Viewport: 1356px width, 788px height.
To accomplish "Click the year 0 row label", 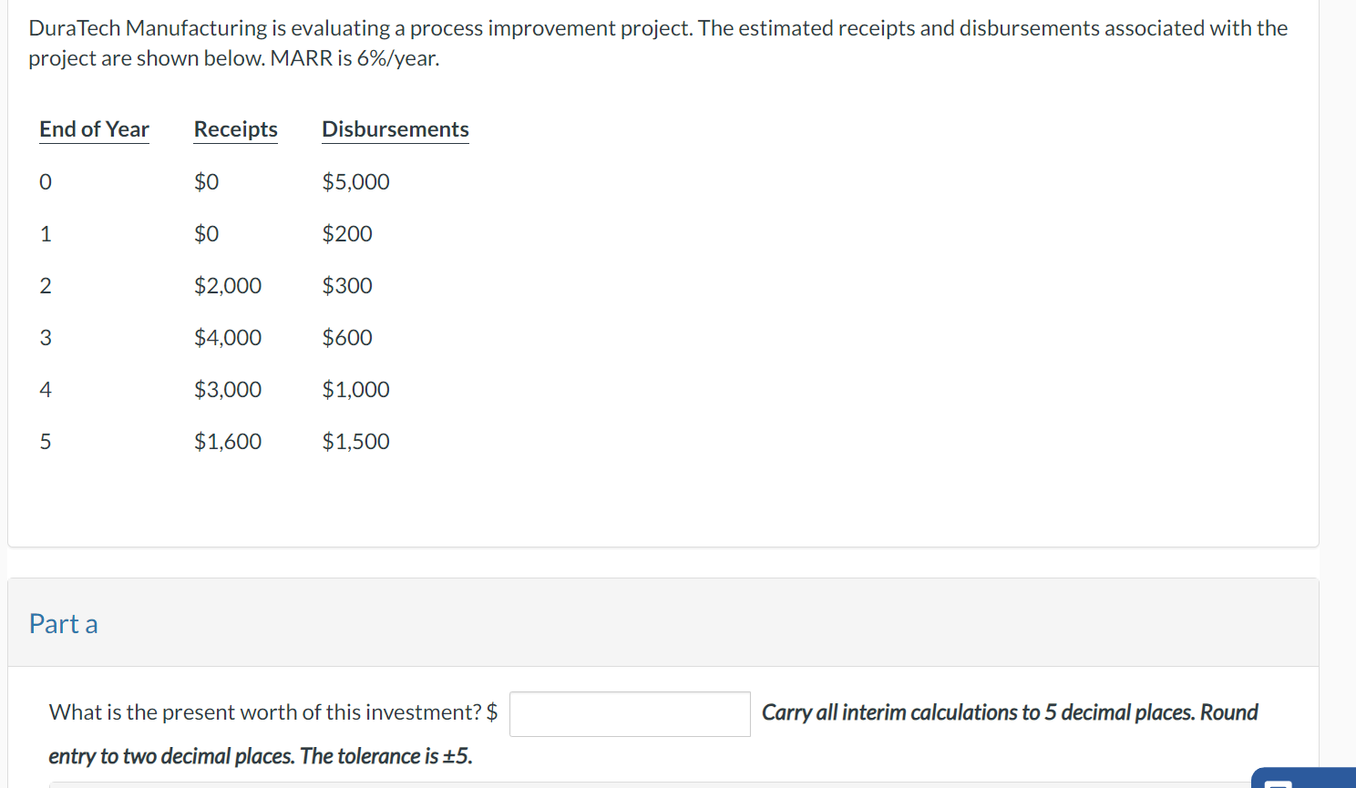I will point(46,181).
